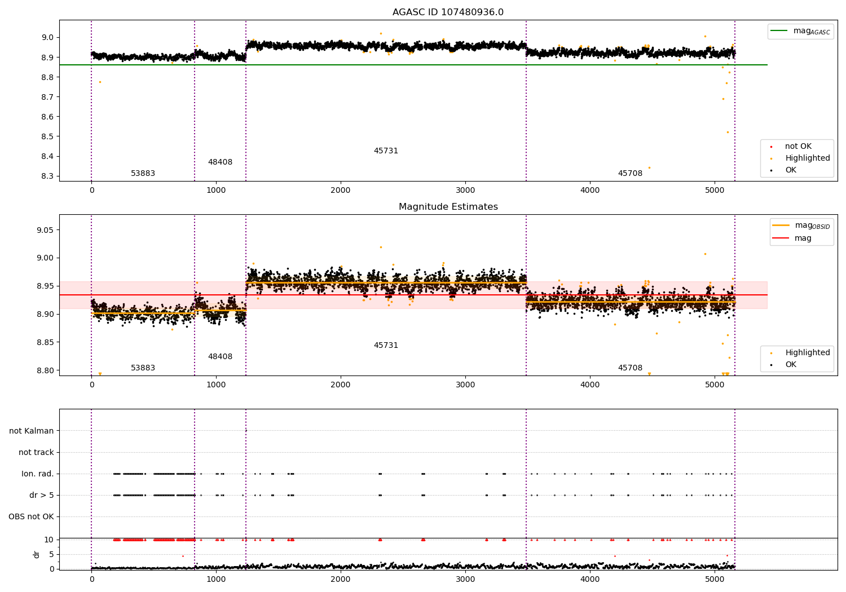The height and width of the screenshot is (592, 846).
Task: Click the 8.4 y-tick in the top plot
Action: point(48,157)
